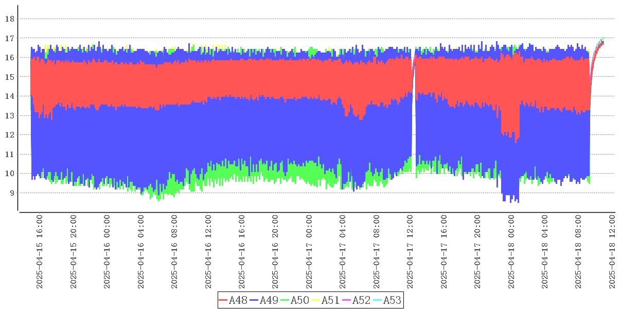Toggle the A51 series legend label

pos(330,300)
